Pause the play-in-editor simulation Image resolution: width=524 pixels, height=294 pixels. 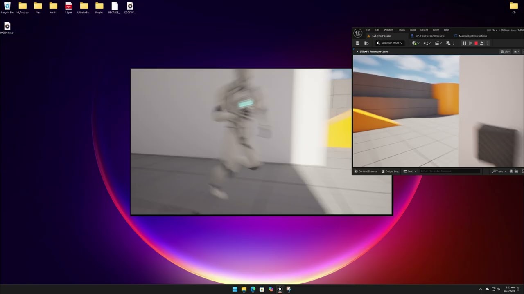(x=464, y=43)
